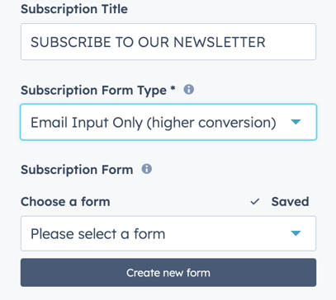Click the caret arrow in Email Input Only field
This screenshot has width=336, height=300.
pyautogui.click(x=296, y=122)
